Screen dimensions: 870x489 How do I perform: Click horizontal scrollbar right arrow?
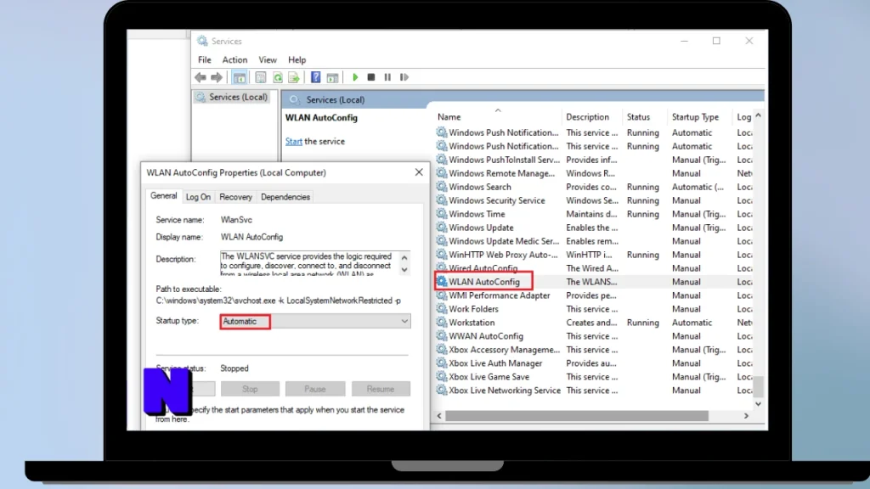pos(746,415)
